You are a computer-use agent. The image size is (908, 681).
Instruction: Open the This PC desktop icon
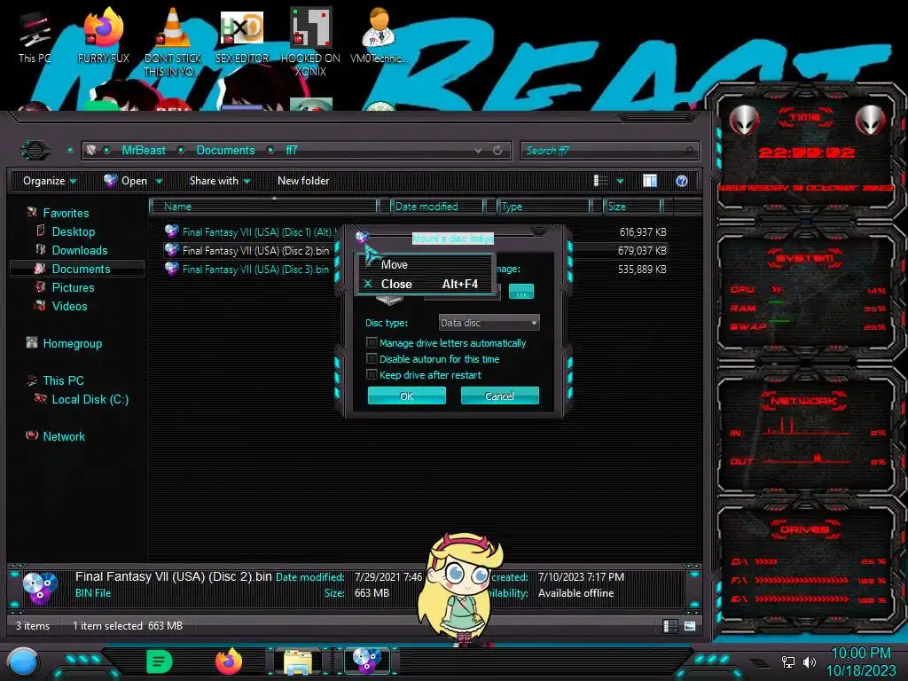click(x=35, y=35)
